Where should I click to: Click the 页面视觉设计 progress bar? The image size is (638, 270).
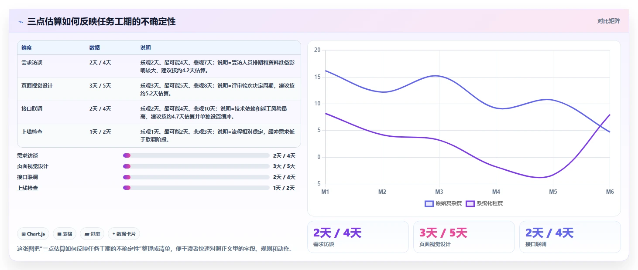(196, 166)
